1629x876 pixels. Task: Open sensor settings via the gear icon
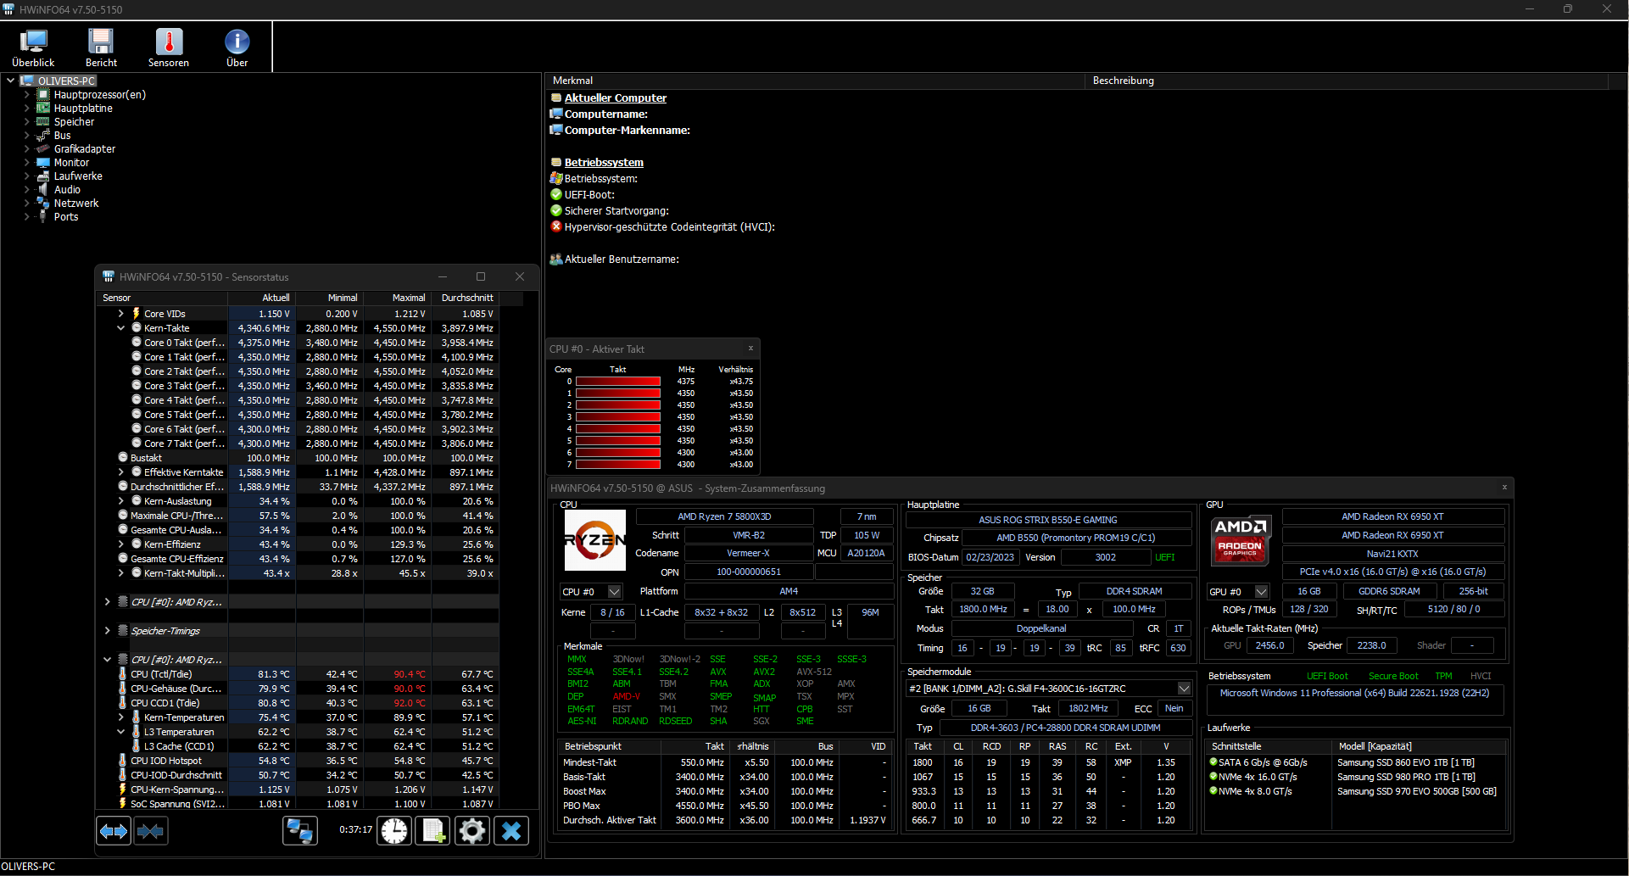click(472, 831)
